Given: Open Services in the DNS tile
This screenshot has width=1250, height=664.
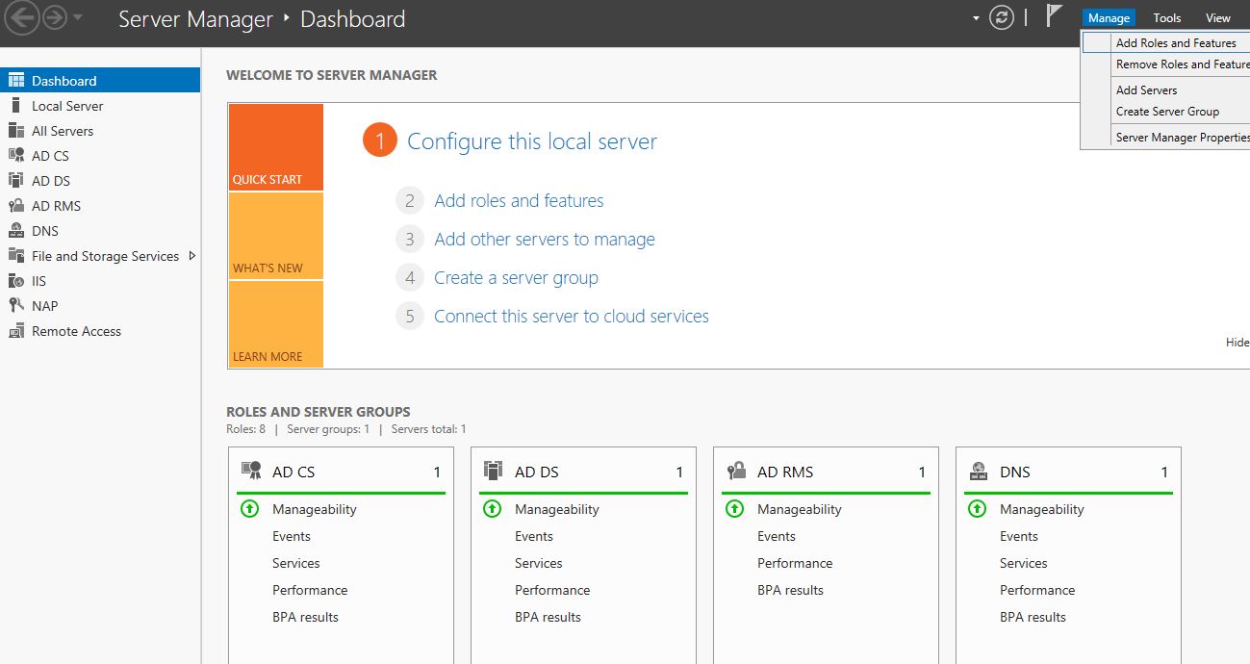Looking at the screenshot, I should click(1024, 563).
